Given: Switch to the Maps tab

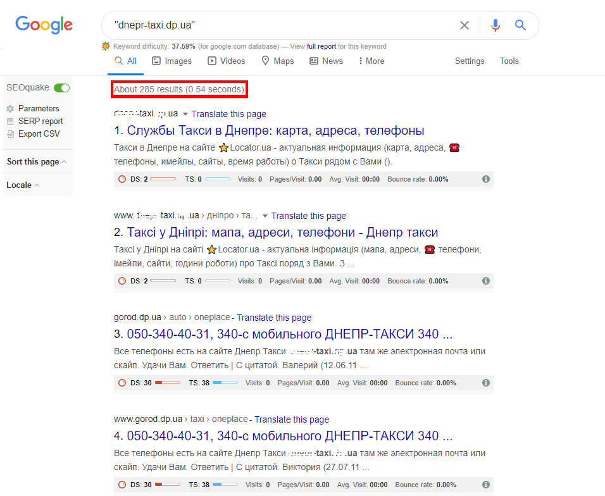Looking at the screenshot, I should (x=277, y=61).
